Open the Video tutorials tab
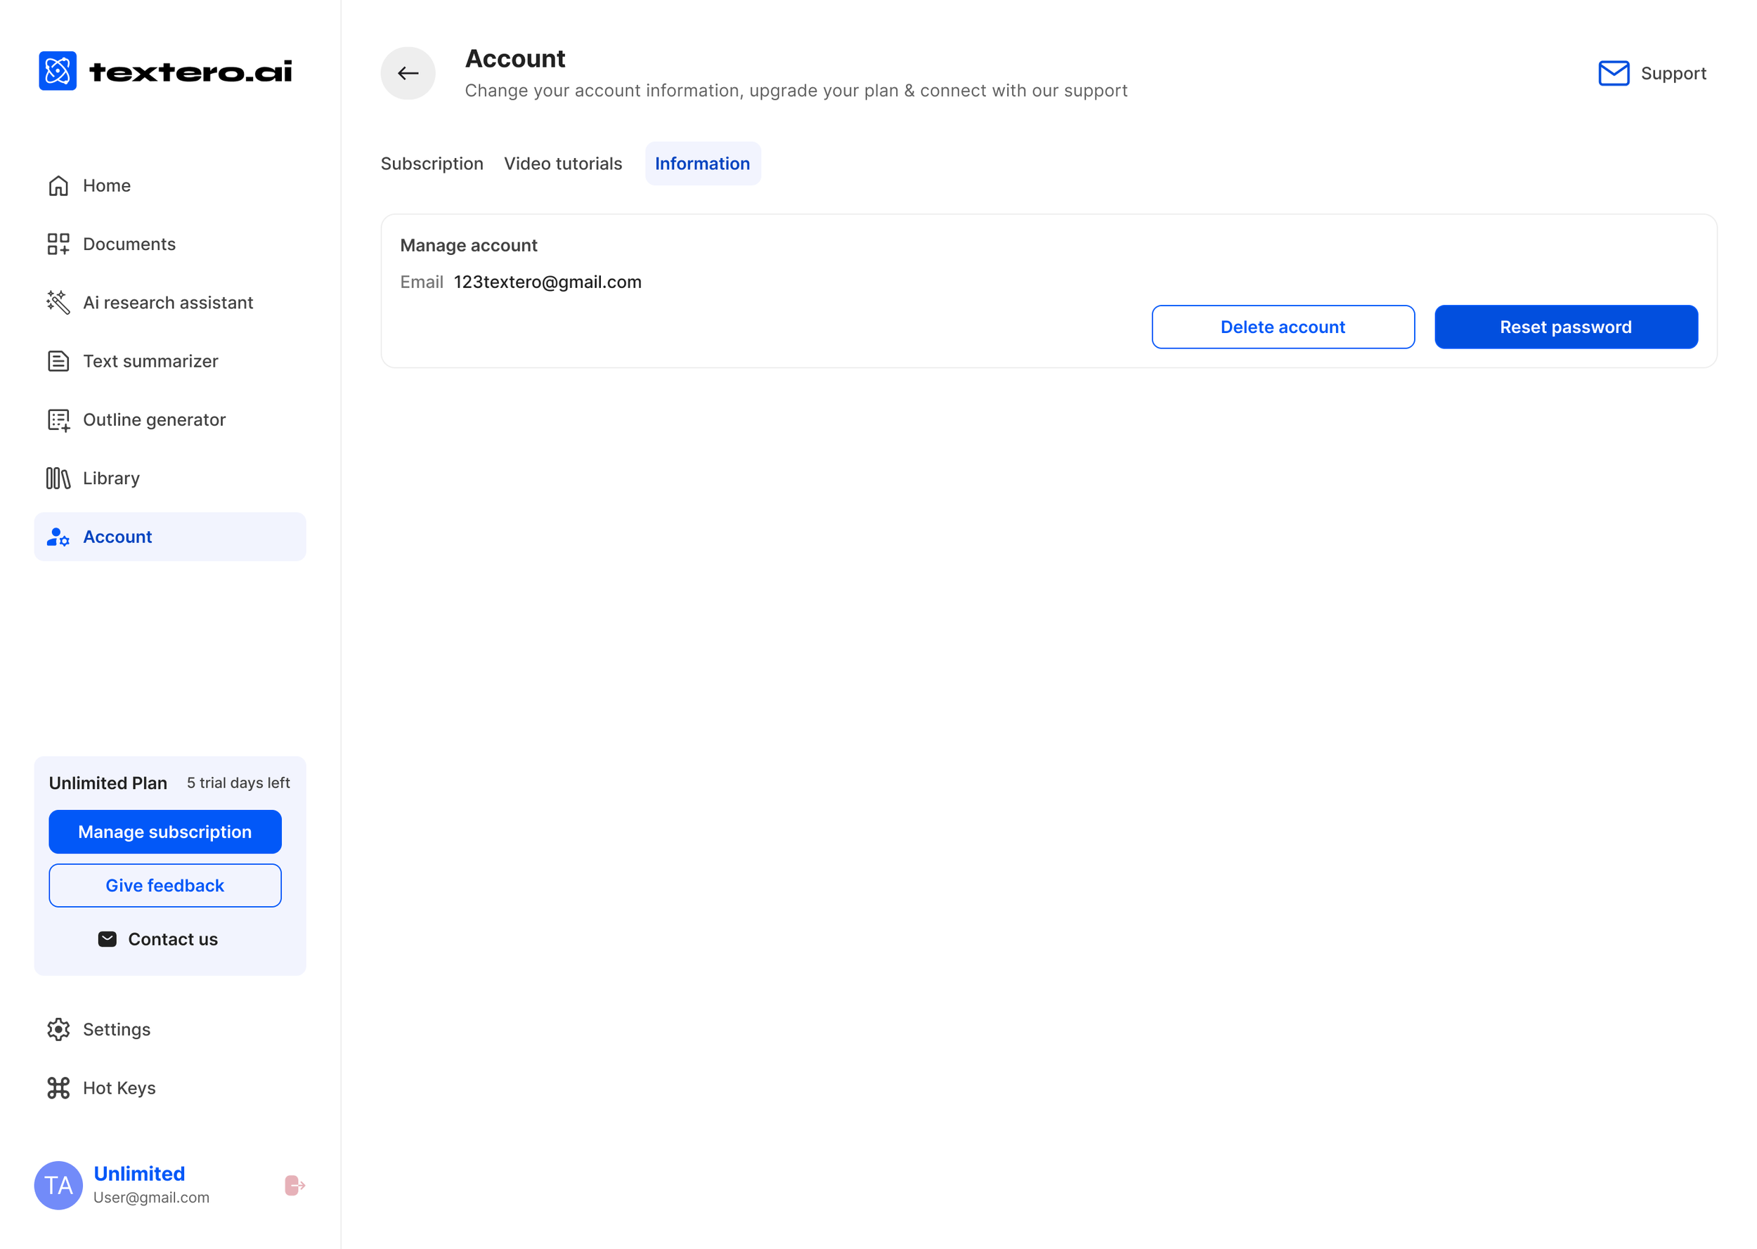The image size is (1757, 1249). (x=562, y=164)
